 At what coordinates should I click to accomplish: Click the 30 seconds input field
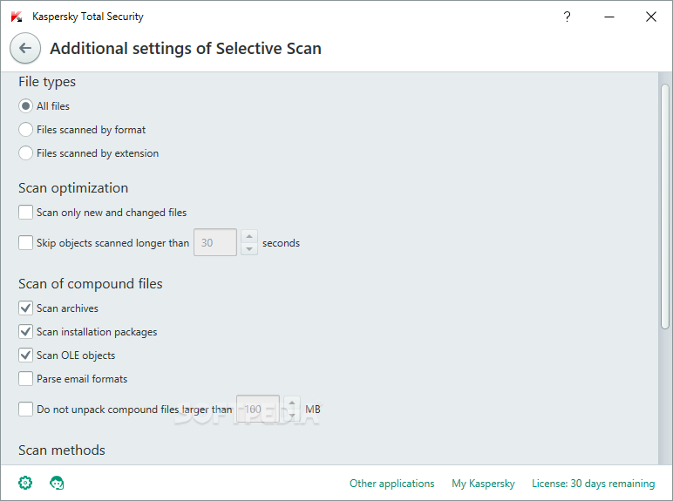[215, 242]
